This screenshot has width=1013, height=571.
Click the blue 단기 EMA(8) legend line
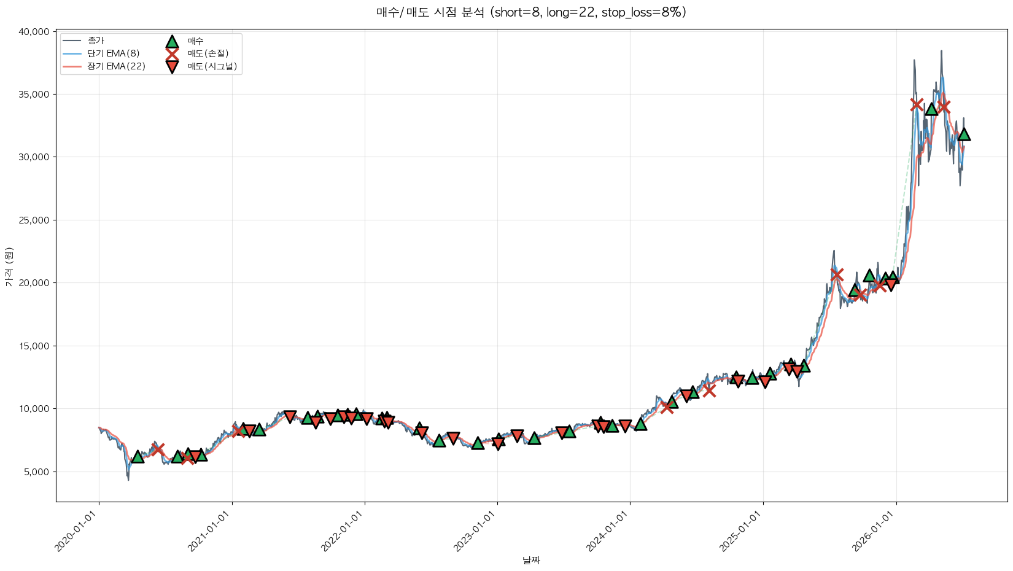(x=72, y=53)
